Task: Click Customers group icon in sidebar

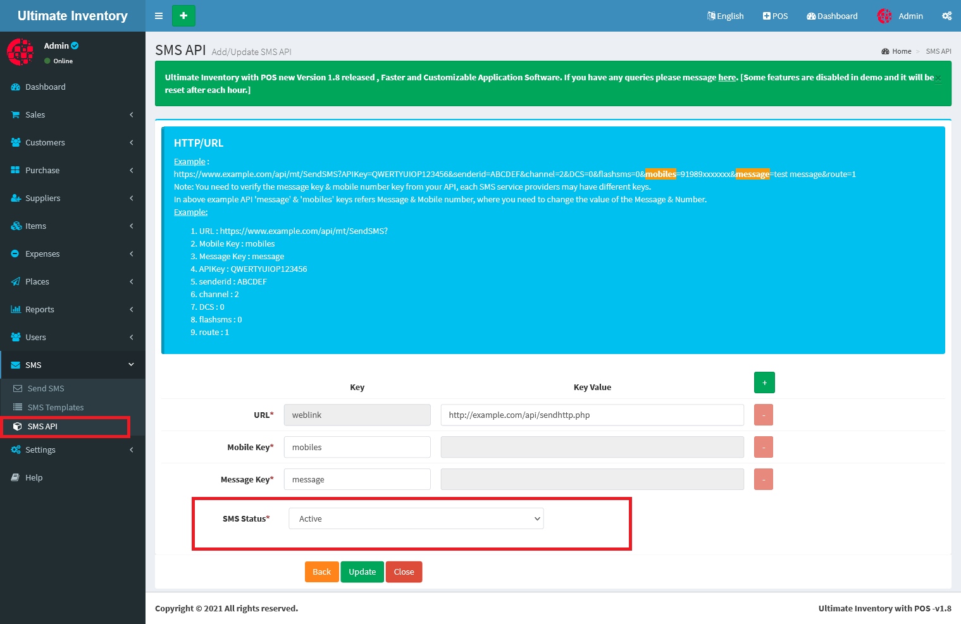Action: click(x=16, y=143)
